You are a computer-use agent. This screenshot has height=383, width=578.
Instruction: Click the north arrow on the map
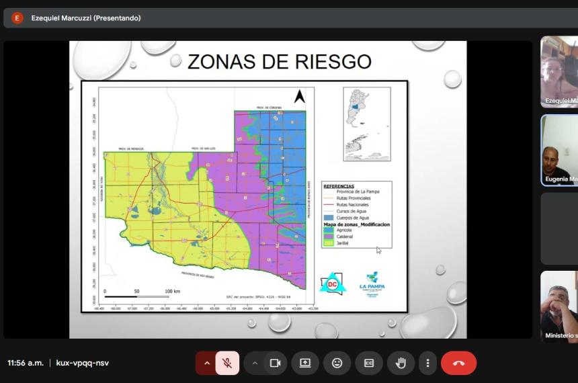(x=300, y=97)
